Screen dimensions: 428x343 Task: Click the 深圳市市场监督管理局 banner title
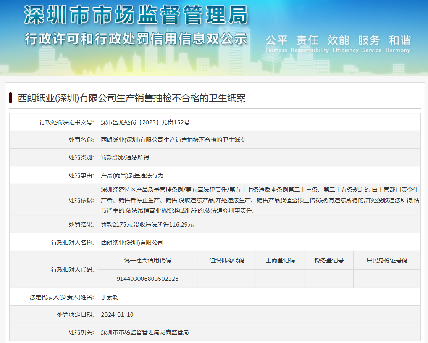click(136, 15)
